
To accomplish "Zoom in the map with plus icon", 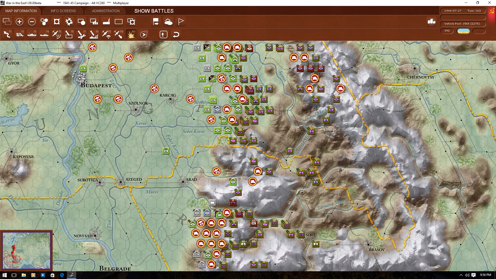I will tap(19, 22).
